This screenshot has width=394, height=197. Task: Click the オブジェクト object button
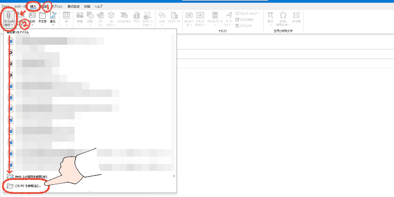click(x=244, y=26)
